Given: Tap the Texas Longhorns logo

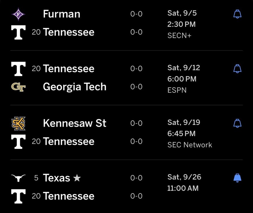Looking at the screenshot, I should (18, 178).
